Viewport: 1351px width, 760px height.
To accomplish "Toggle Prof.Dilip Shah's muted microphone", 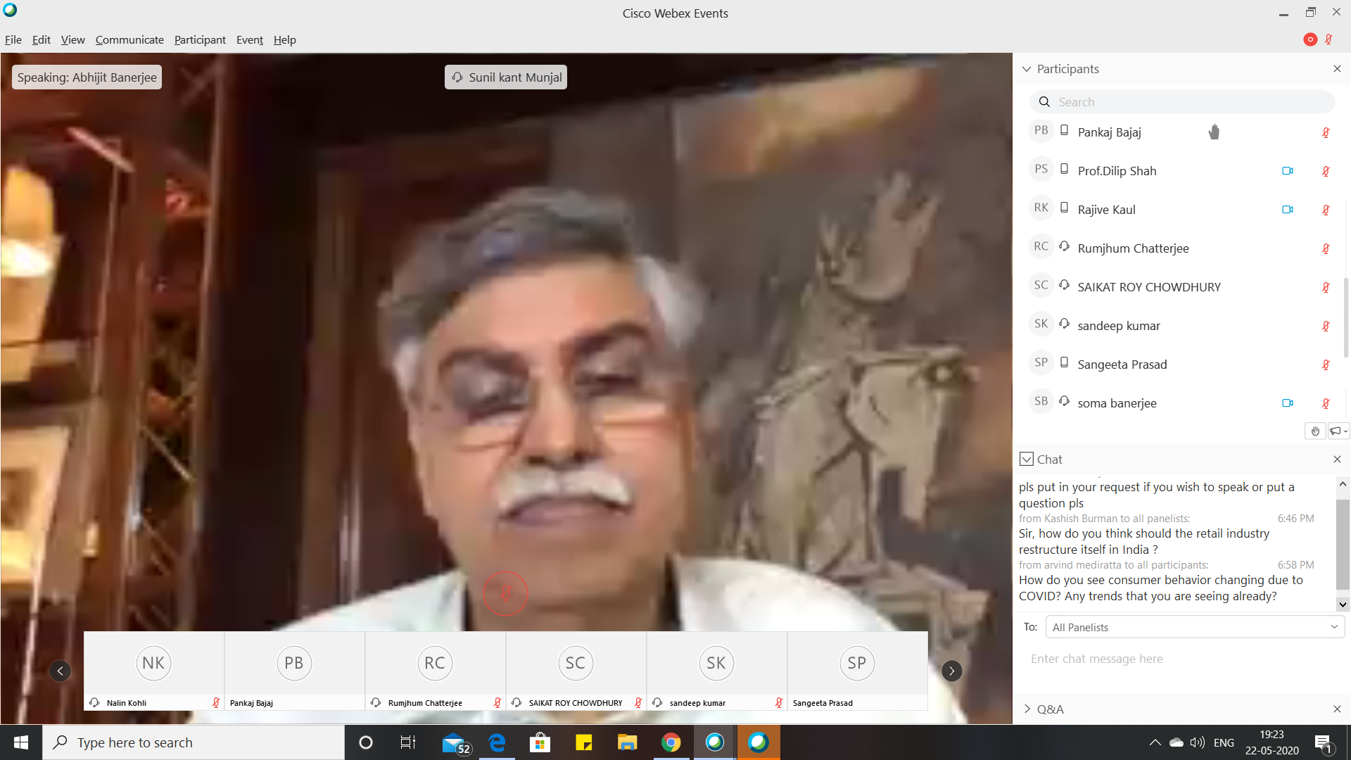I will pos(1326,171).
